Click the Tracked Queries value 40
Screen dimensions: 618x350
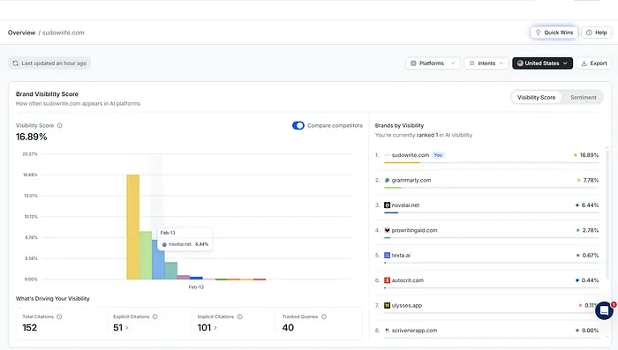click(288, 328)
